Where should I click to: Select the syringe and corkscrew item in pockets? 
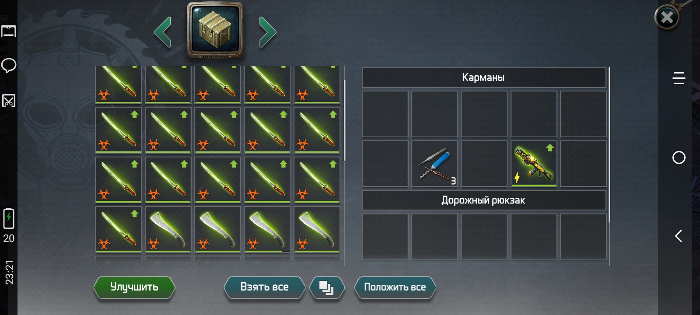pyautogui.click(x=434, y=164)
